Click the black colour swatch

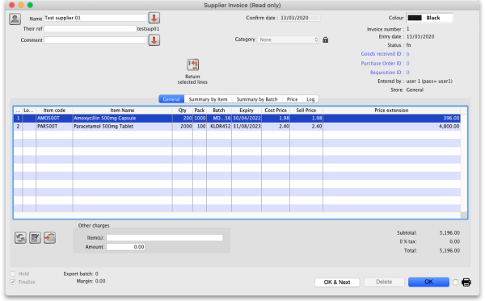coord(415,18)
